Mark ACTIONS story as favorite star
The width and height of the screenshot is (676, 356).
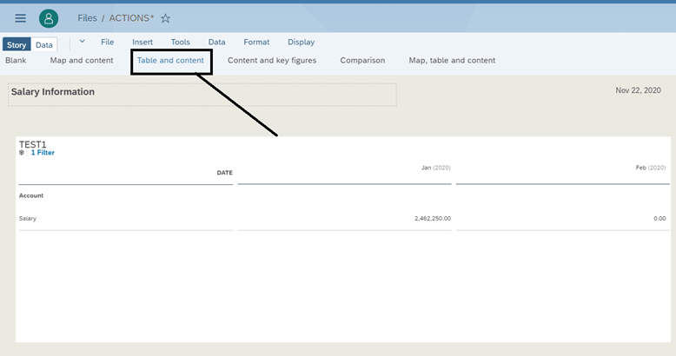(x=166, y=18)
